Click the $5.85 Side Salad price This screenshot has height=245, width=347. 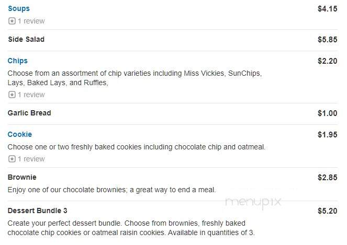click(x=328, y=40)
